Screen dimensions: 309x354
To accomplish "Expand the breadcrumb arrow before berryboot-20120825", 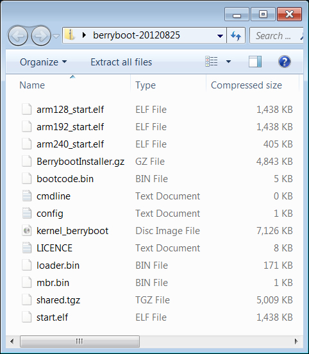I will tap(84, 35).
